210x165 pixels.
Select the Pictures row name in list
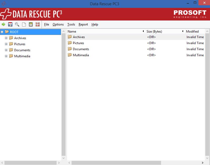point(78,43)
